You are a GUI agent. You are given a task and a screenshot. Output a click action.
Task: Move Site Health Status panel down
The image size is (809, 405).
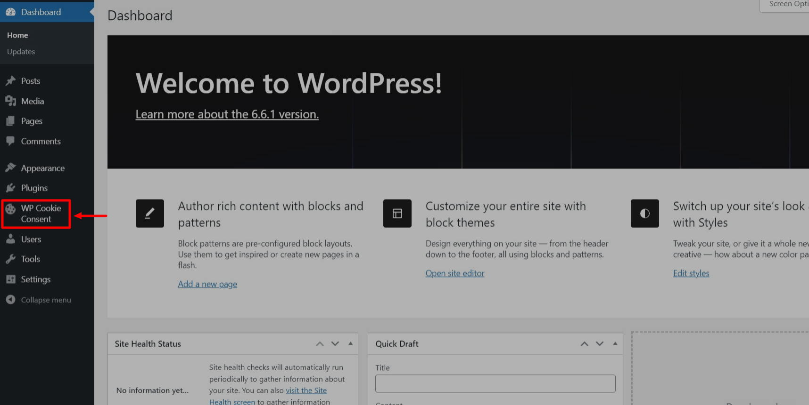335,344
